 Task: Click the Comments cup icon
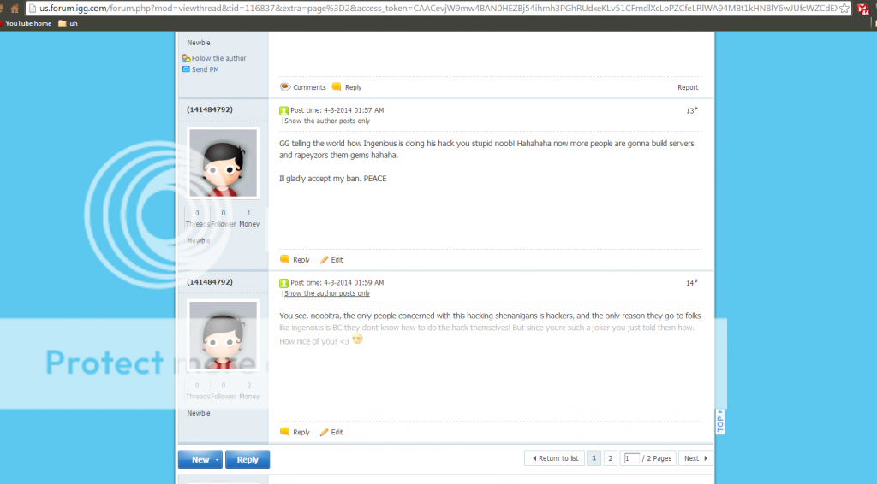pos(285,87)
